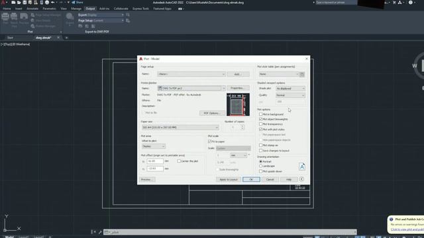This screenshot has height=238, width=424.
Task: Click the command line input field
Action: [x=230, y=232]
